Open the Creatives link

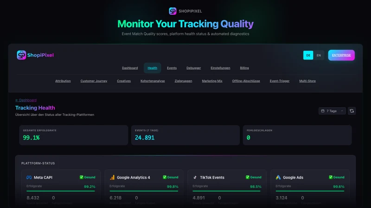click(x=124, y=81)
